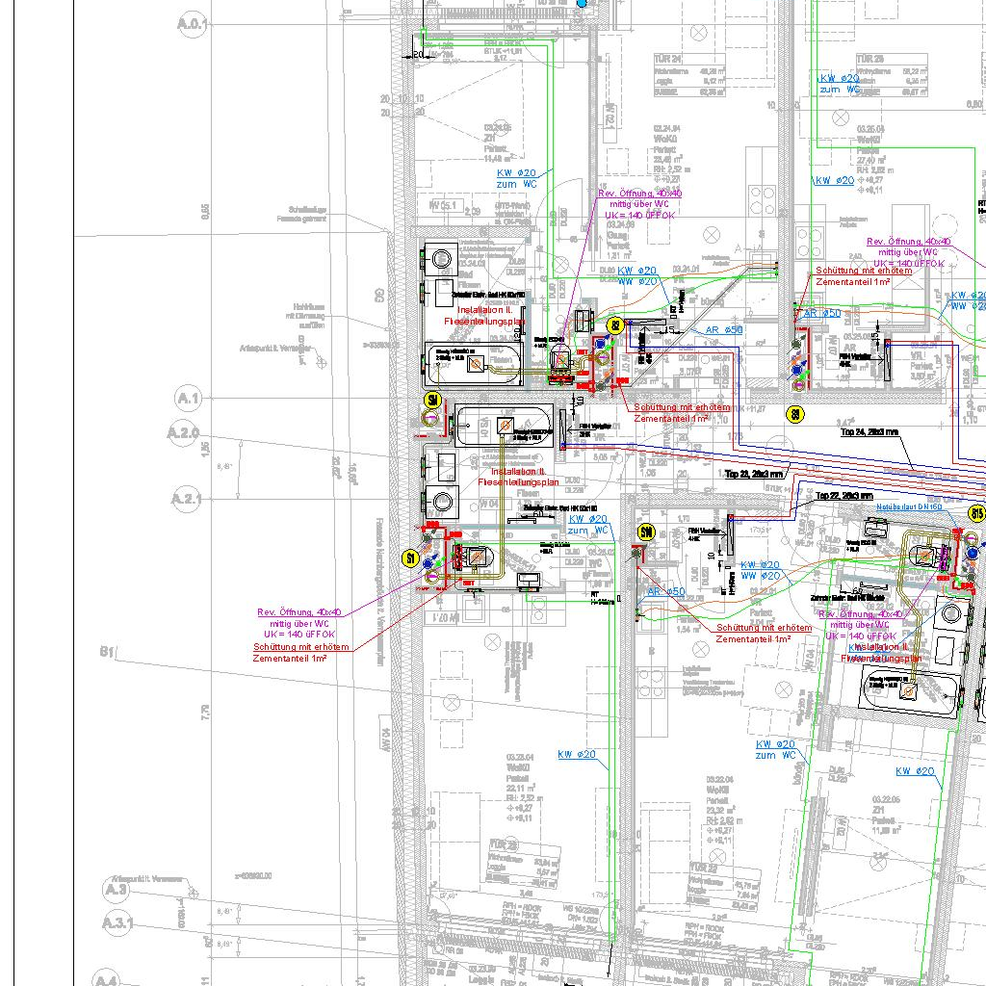Click the A.3 grid axis bubble
This screenshot has width=986, height=986.
point(117,889)
